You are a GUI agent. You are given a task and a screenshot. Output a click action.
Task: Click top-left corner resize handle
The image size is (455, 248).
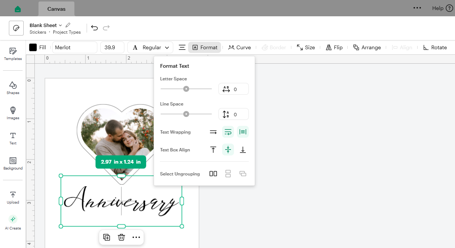61,176
